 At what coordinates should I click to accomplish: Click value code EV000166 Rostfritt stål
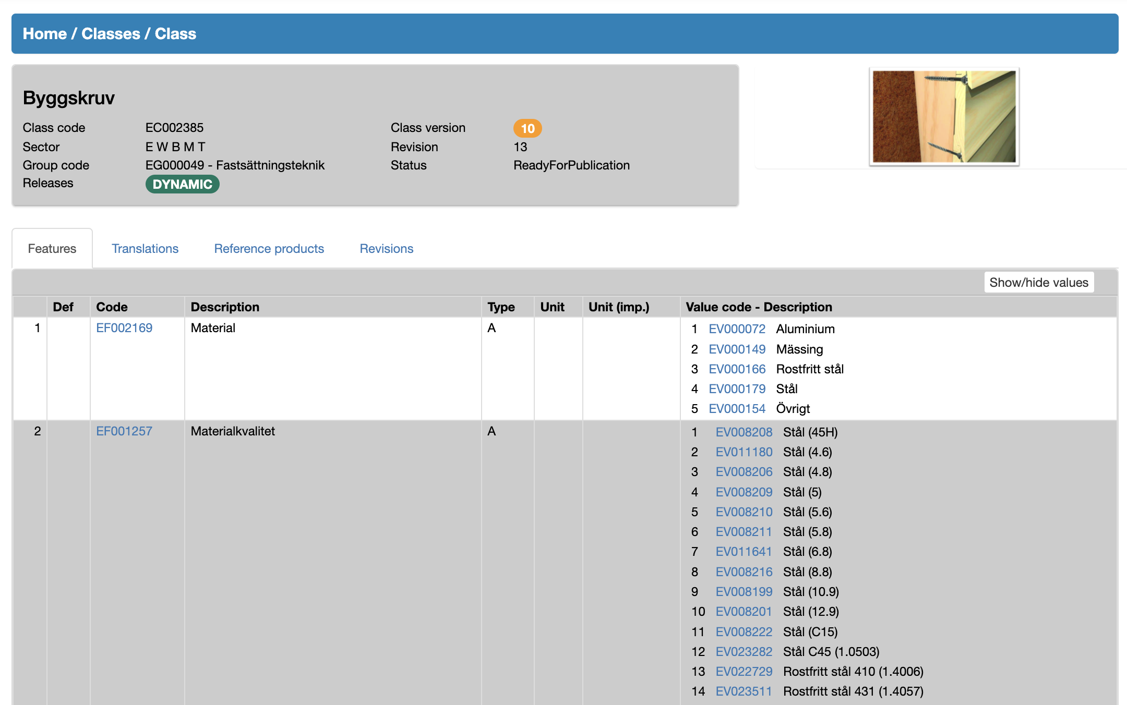click(x=737, y=369)
